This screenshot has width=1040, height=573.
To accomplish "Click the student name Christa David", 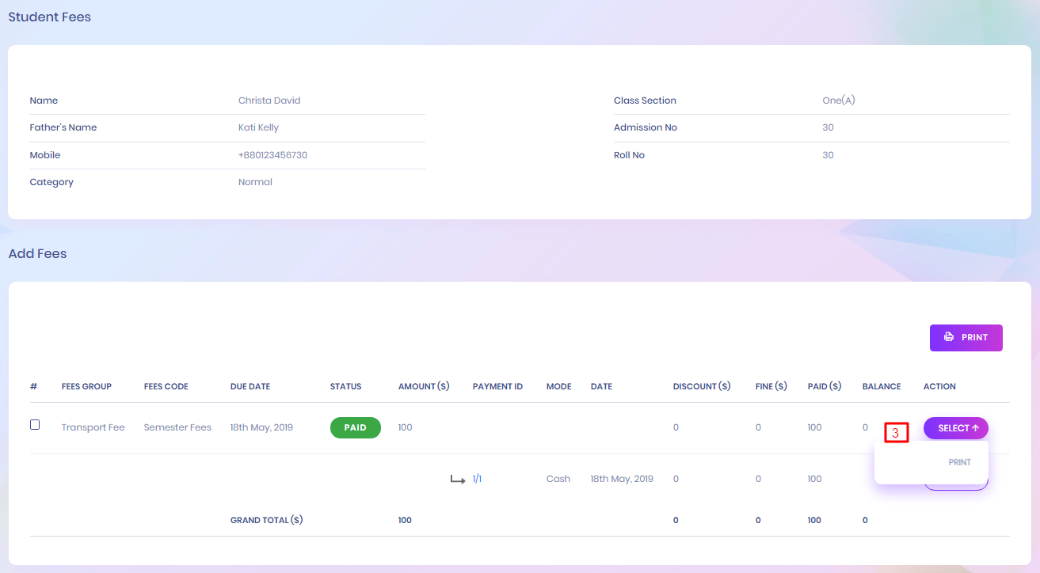I will [269, 101].
